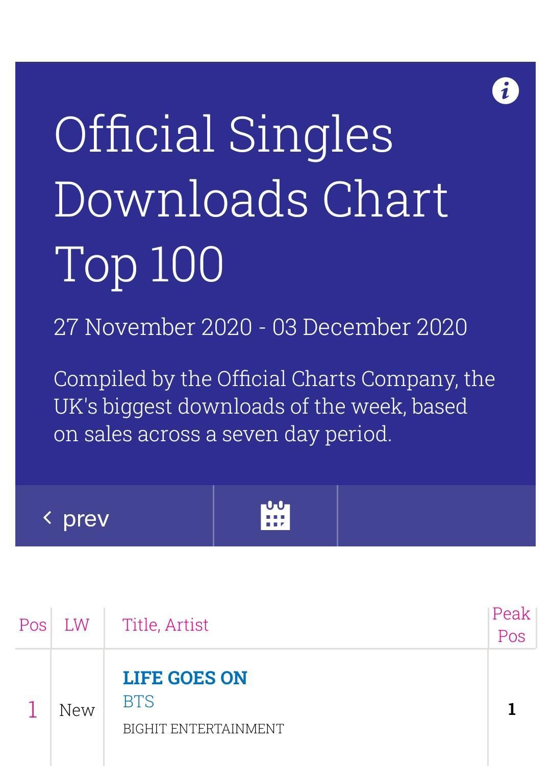Image resolution: width=551 pixels, height=766 pixels.
Task: Open the BTS artist link
Action: point(138,702)
